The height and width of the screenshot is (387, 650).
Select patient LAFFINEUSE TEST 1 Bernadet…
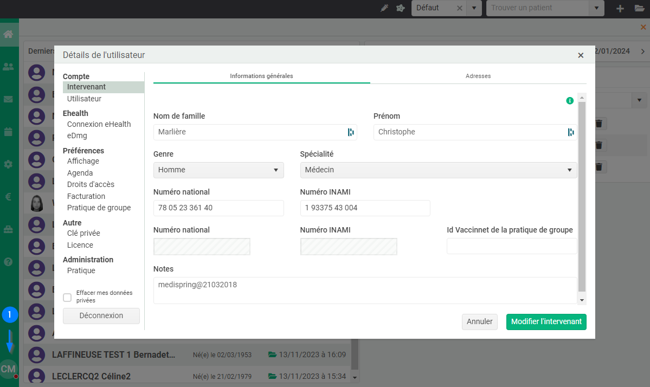pos(114,355)
